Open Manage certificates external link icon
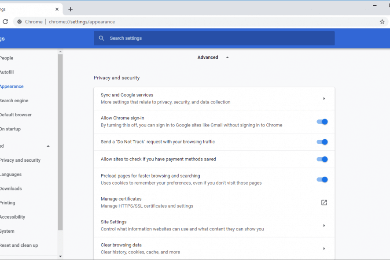The width and height of the screenshot is (390, 260). click(324, 202)
